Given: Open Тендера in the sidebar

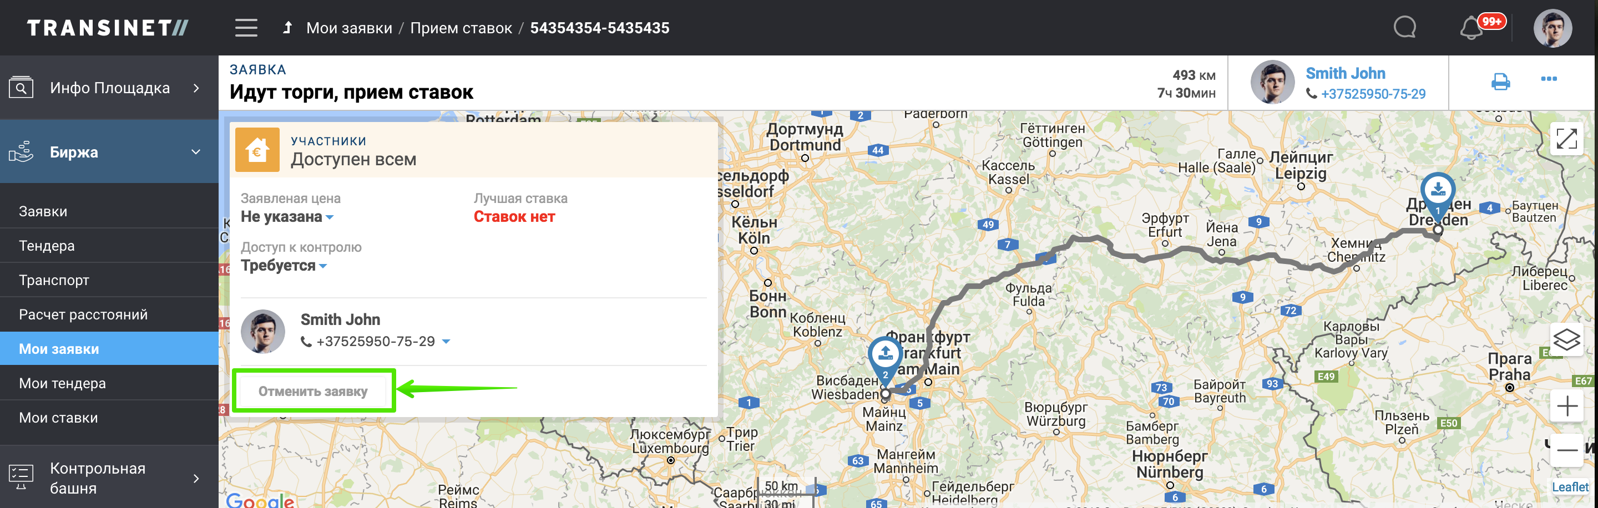Looking at the screenshot, I should (x=47, y=246).
